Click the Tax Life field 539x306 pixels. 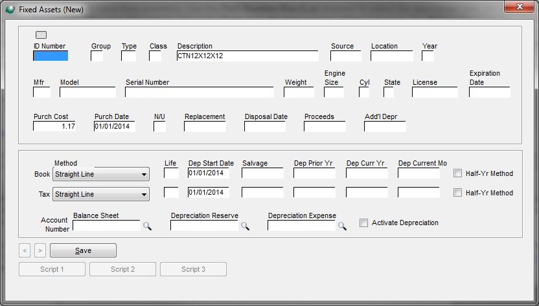tap(171, 192)
